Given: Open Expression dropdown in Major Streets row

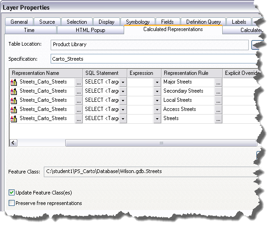Looking at the screenshot, I should point(157,83).
